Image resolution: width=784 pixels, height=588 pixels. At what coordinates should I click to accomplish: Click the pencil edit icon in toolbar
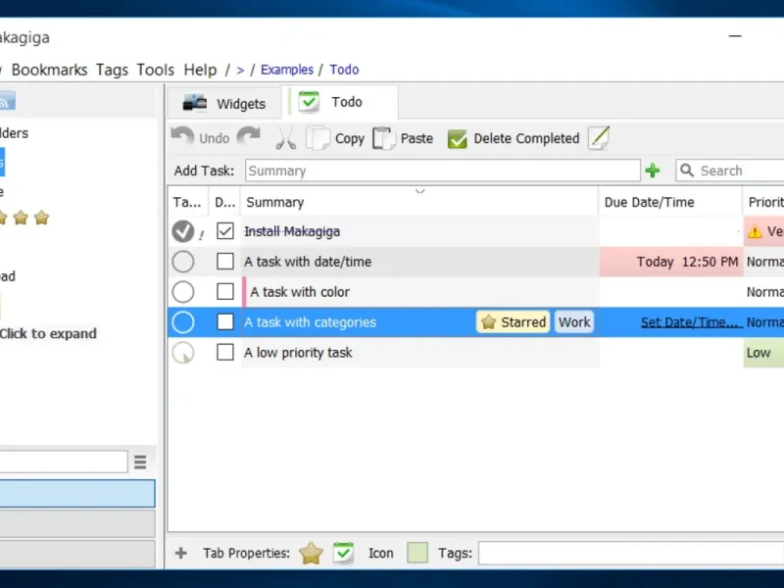599,138
